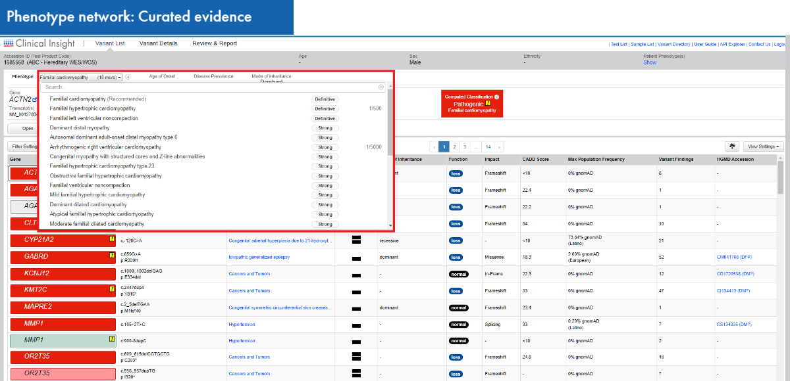This screenshot has width=790, height=381.
Task: Select Moderate familial dilated cardiomyopathy
Action: (97, 224)
